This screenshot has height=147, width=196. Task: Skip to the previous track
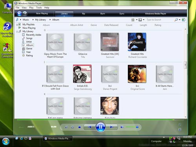tap(89, 127)
